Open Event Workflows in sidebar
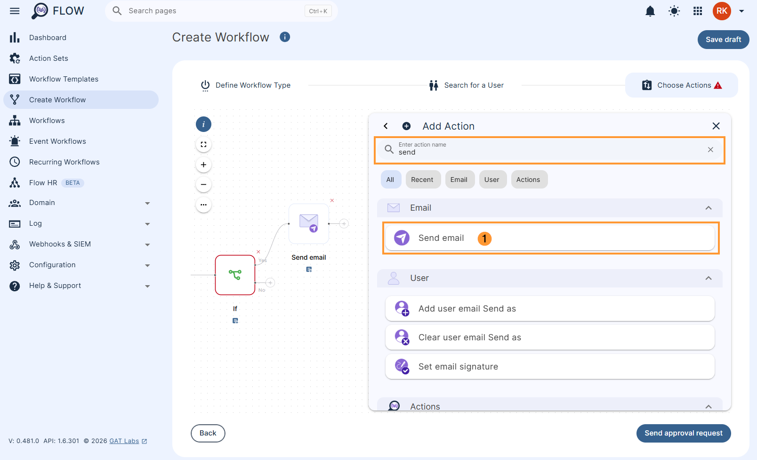 tap(81, 141)
